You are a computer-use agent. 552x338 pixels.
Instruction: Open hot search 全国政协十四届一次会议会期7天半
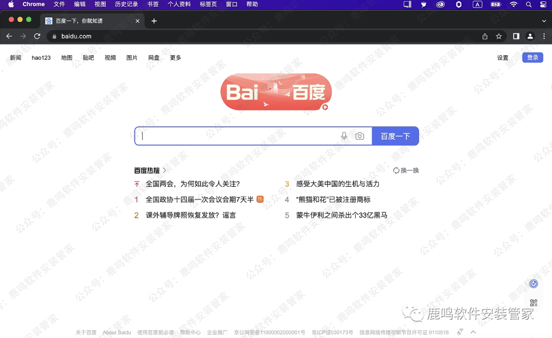[x=200, y=200]
